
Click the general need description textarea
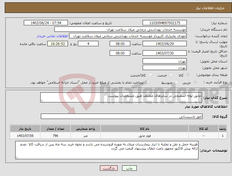pos(121,97)
